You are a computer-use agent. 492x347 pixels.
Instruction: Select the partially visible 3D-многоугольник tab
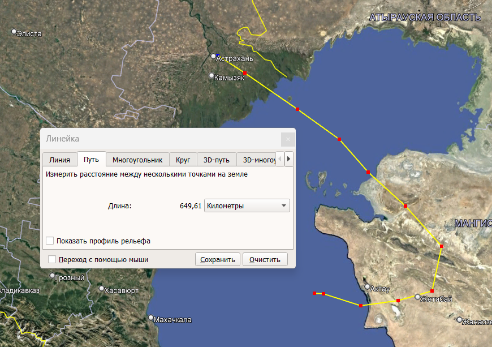(x=256, y=160)
